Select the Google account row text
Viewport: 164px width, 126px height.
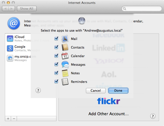point(20,47)
